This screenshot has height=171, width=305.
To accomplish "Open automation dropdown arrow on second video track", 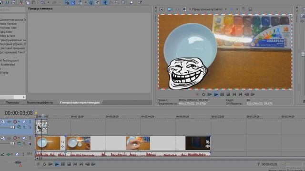I will click(19, 138).
